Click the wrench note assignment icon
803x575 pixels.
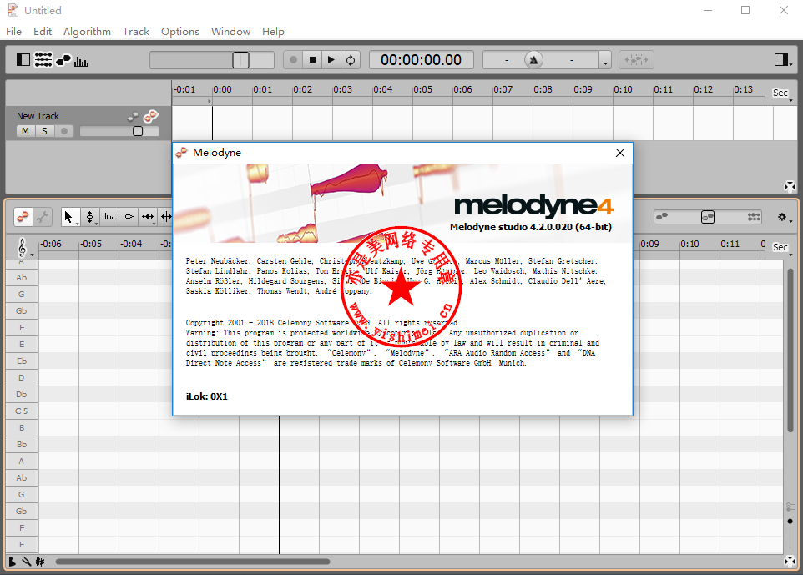point(43,217)
